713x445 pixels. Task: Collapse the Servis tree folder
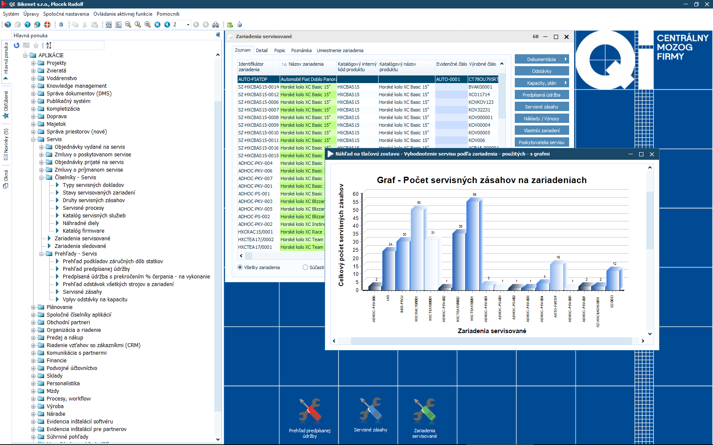pos(34,139)
